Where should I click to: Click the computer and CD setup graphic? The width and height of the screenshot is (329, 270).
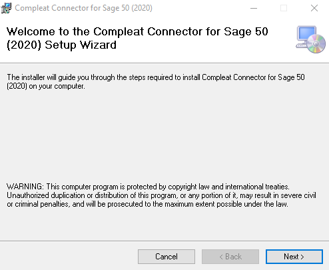(310, 39)
